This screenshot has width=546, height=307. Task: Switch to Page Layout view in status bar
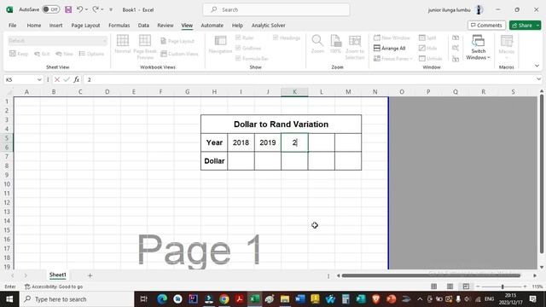450,287
